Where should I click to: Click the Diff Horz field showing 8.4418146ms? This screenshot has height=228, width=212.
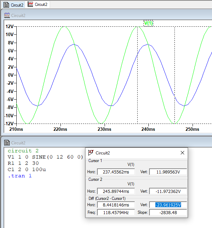coord(116,205)
